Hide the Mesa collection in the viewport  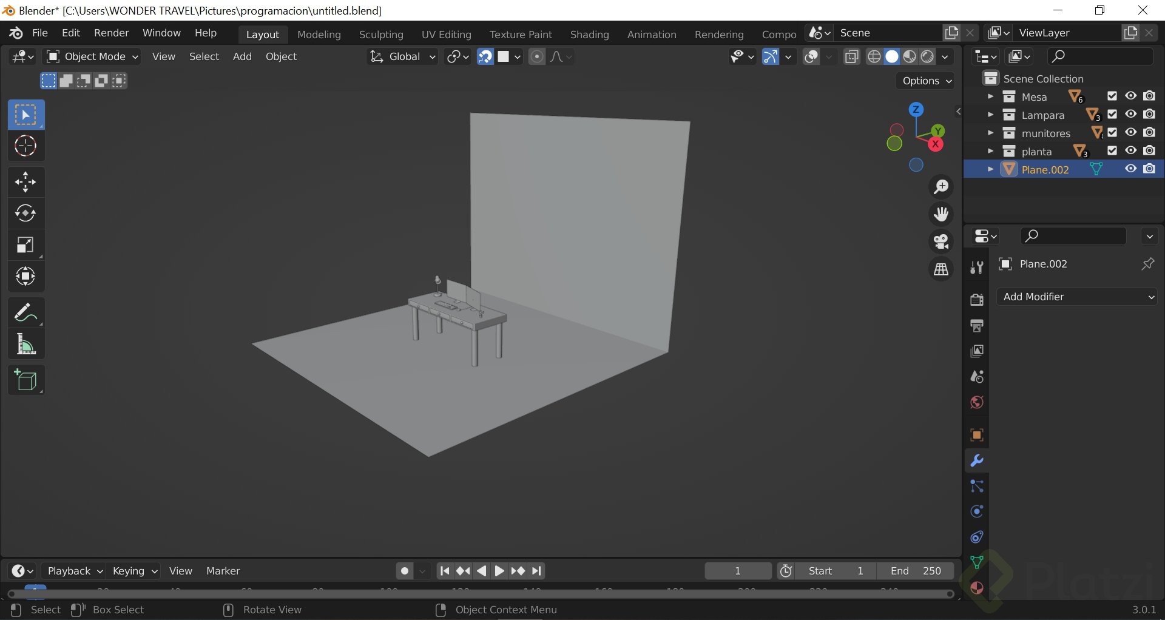coord(1130,96)
